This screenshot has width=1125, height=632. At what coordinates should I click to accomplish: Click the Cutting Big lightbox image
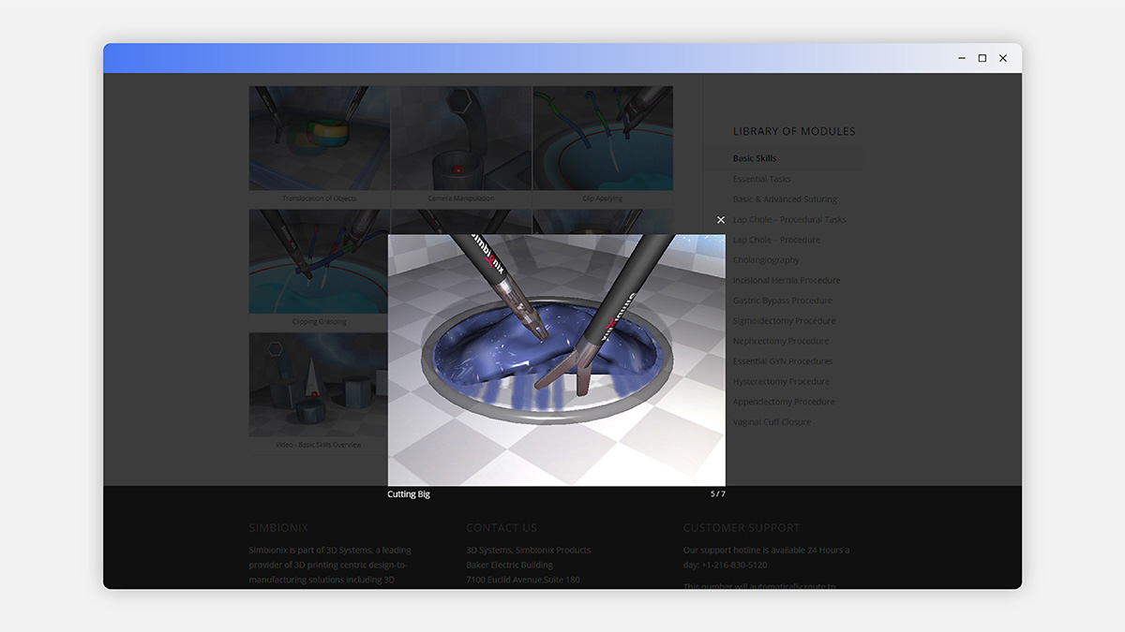coord(556,360)
